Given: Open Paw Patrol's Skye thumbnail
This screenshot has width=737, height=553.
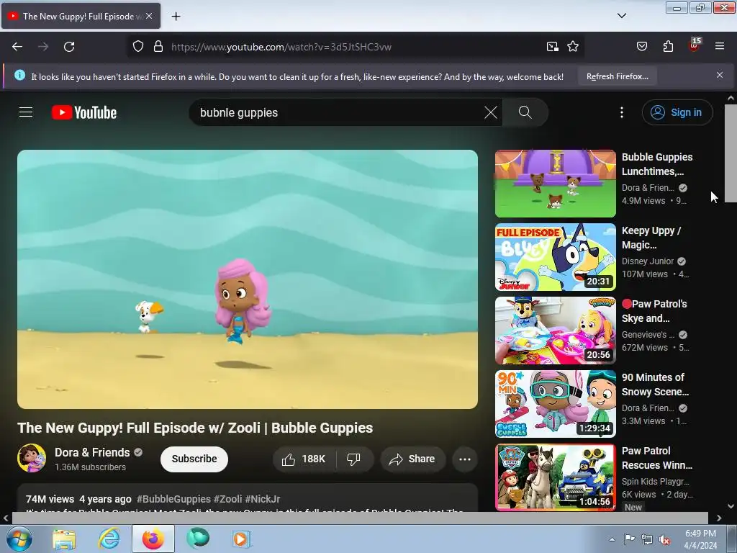Looking at the screenshot, I should (555, 330).
